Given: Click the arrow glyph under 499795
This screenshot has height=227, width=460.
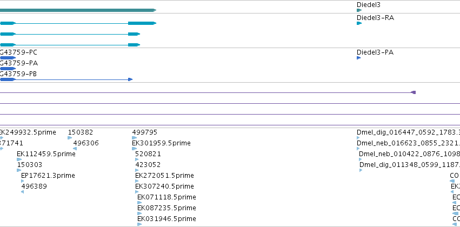Looking at the screenshot, I should [135, 138].
